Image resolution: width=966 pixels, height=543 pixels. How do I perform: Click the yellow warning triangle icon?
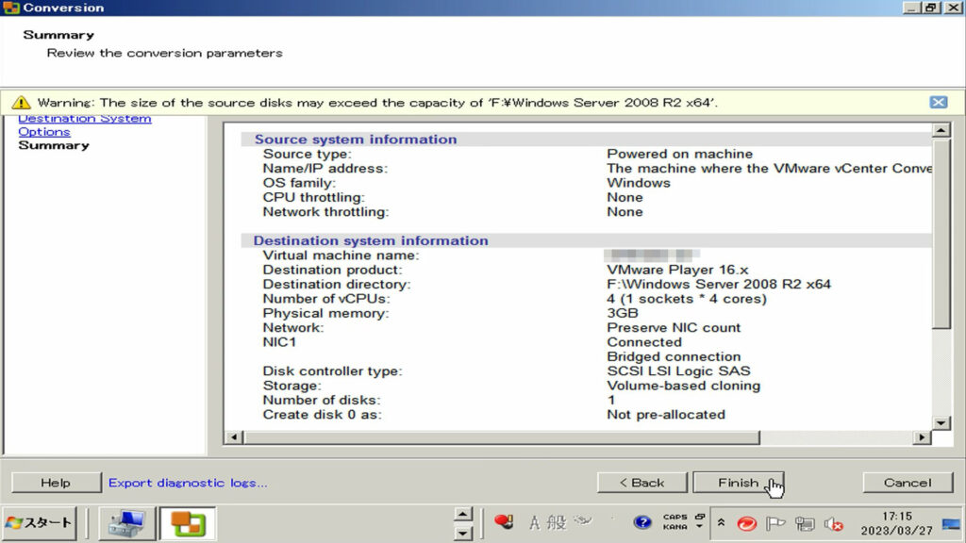tap(21, 102)
